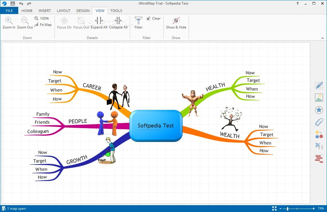The width and height of the screenshot is (327, 212).
Task: Click Fit Map in Zoom group
Action: [x=43, y=24]
